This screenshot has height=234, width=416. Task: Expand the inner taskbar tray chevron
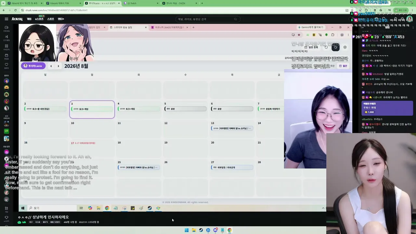[x=323, y=208]
